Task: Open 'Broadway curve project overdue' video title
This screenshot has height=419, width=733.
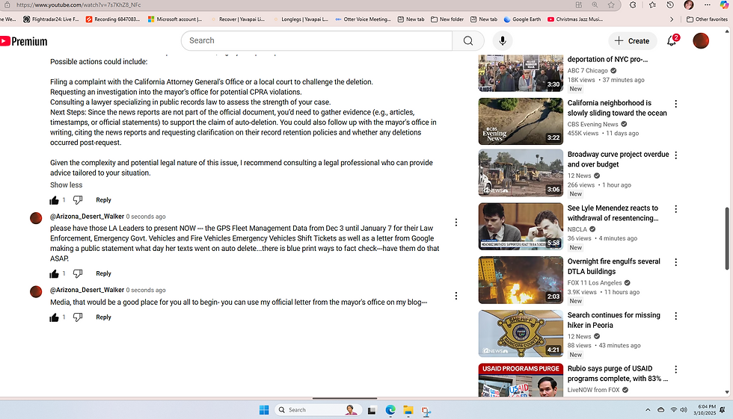Action: click(x=618, y=159)
